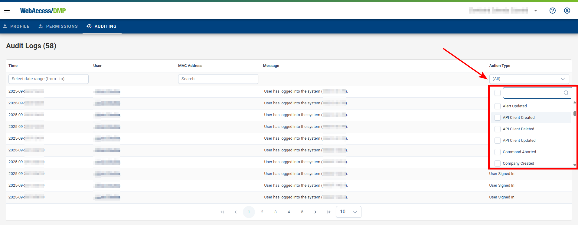Click the date range filter field
This screenshot has width=578, height=225.
[48, 79]
